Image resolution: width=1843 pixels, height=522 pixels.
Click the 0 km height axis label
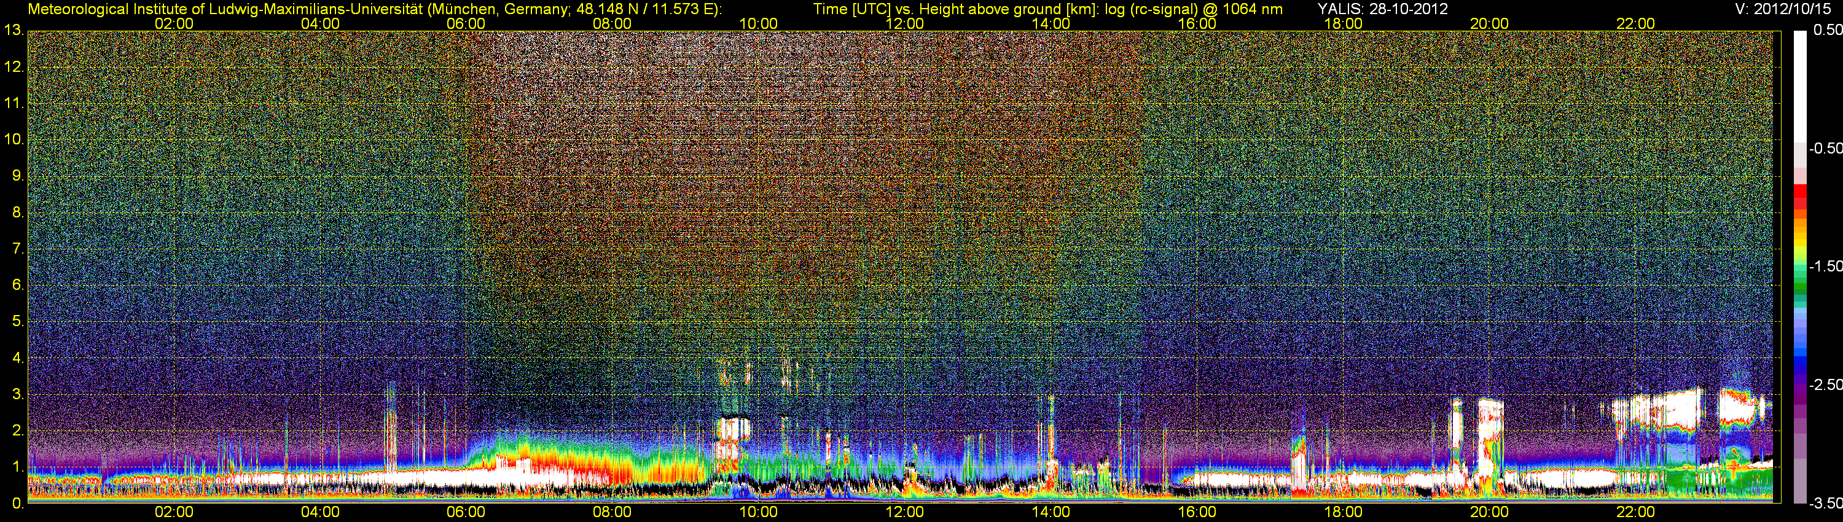point(18,504)
